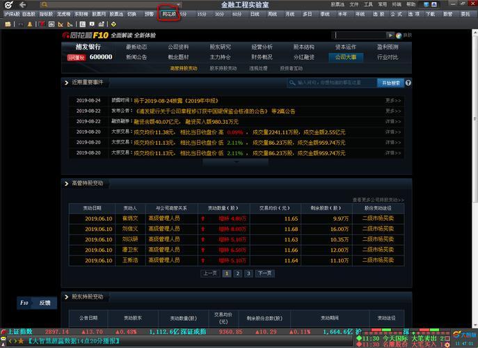Screen dimensions: 478x348
Task: Click the question mark help icon beside 开始搜索
Action: coord(408,83)
